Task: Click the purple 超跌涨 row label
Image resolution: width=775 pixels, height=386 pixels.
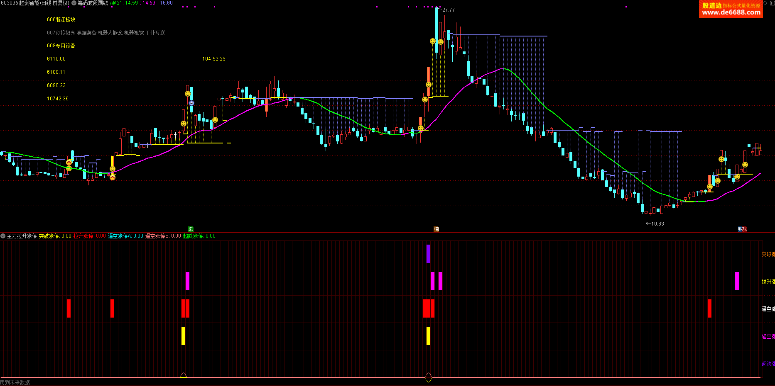Action: coord(768,364)
